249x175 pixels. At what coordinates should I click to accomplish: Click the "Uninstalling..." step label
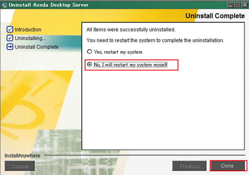[30, 38]
